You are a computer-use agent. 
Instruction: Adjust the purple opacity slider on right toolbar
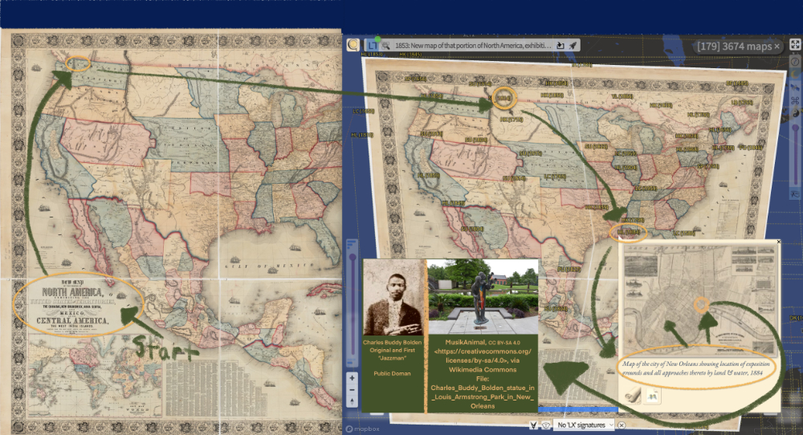tap(795, 153)
